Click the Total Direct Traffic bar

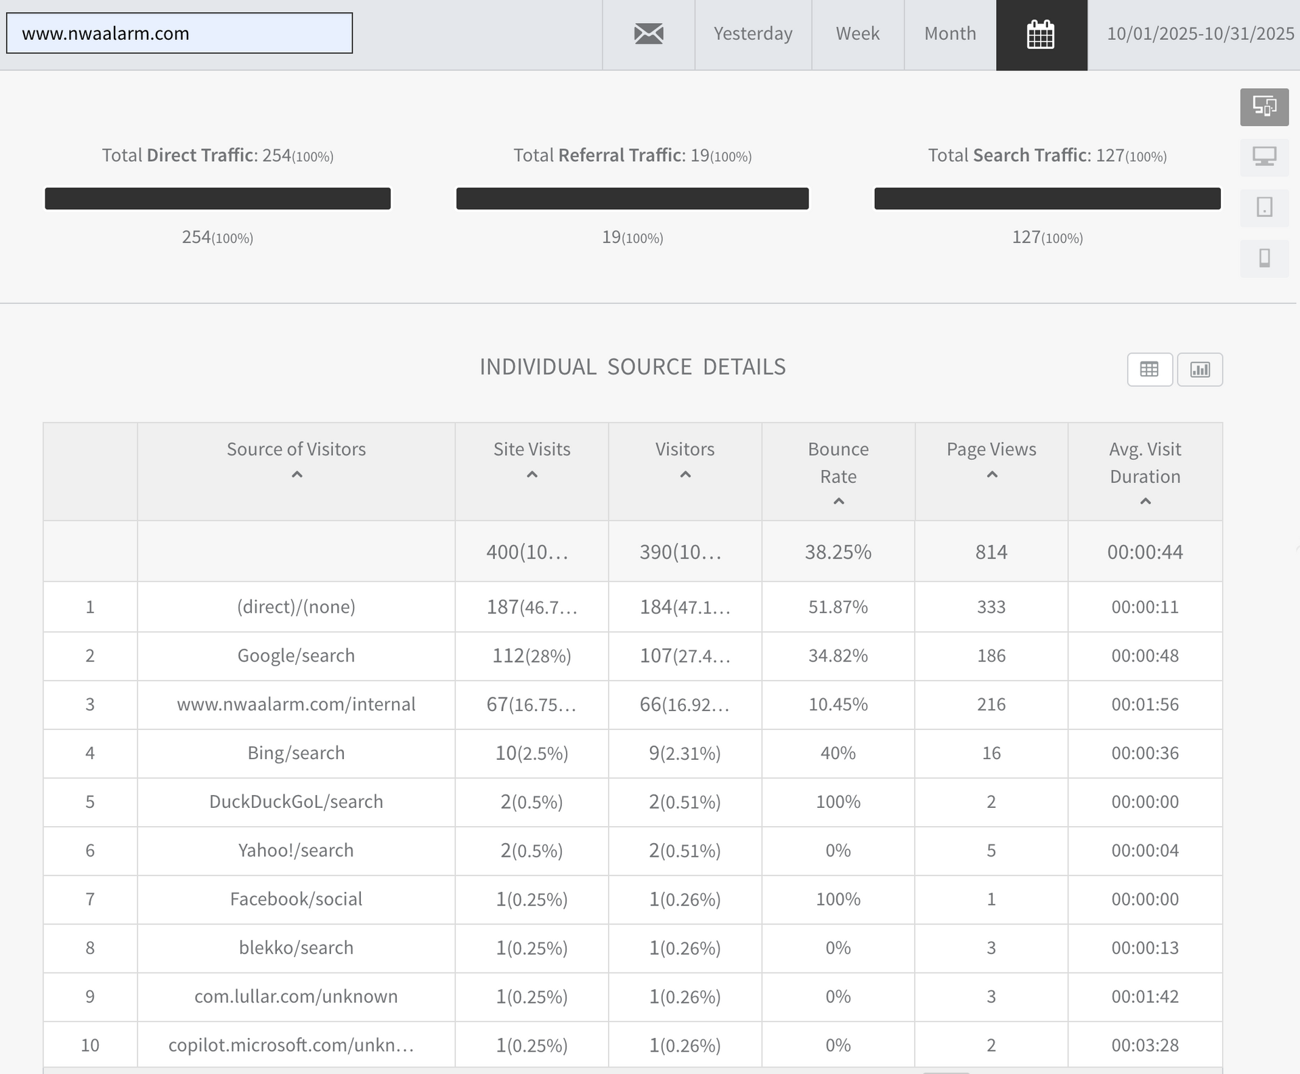point(217,198)
